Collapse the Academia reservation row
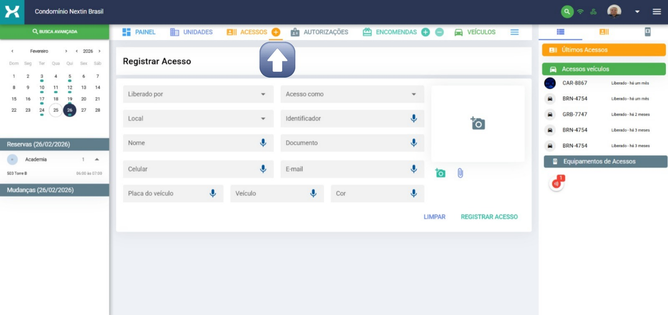 (97, 159)
